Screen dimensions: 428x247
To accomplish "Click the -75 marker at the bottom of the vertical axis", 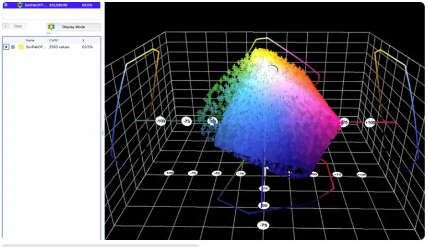I will pyautogui.click(x=264, y=225).
